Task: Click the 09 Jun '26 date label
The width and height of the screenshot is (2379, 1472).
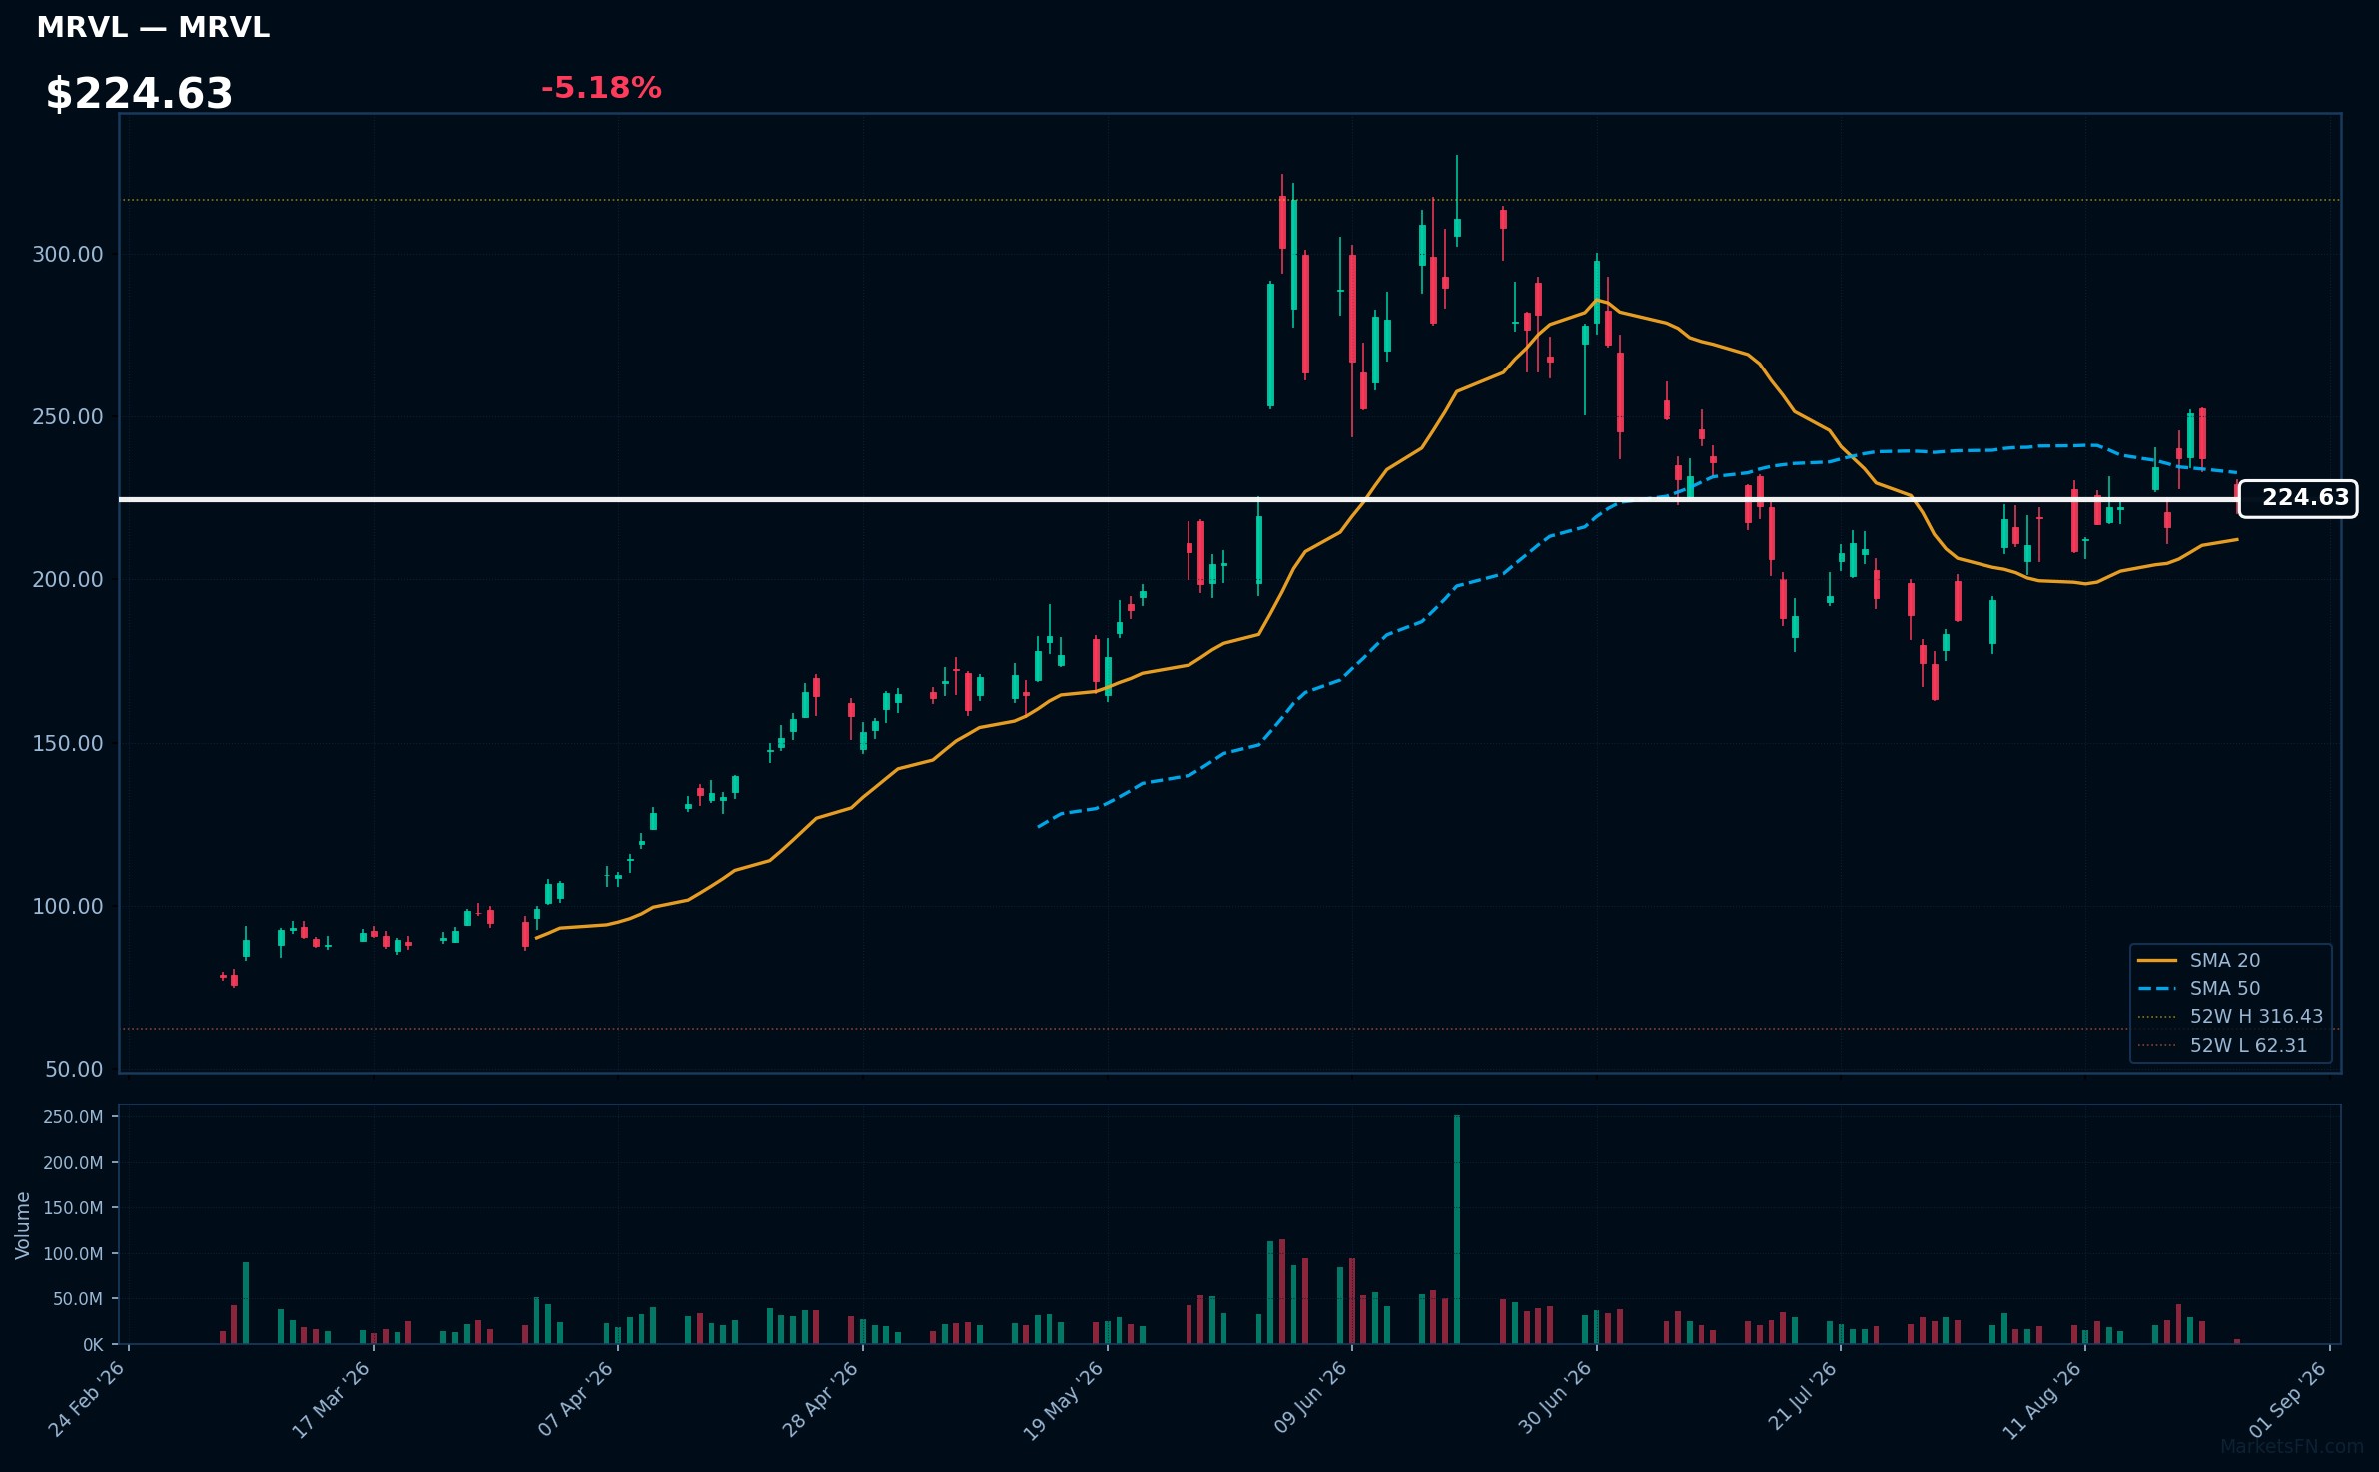Action: [1310, 1399]
